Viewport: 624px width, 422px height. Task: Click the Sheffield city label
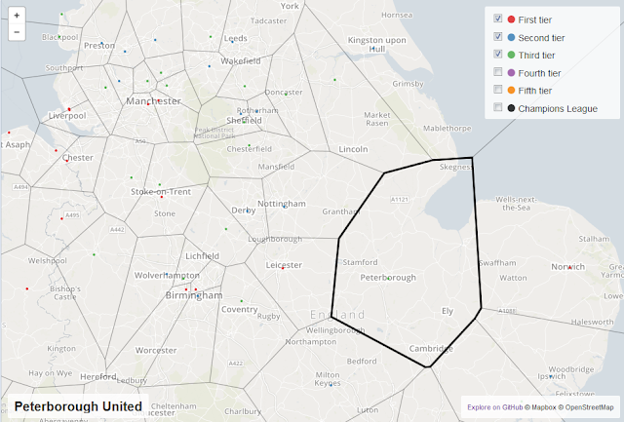244,121
